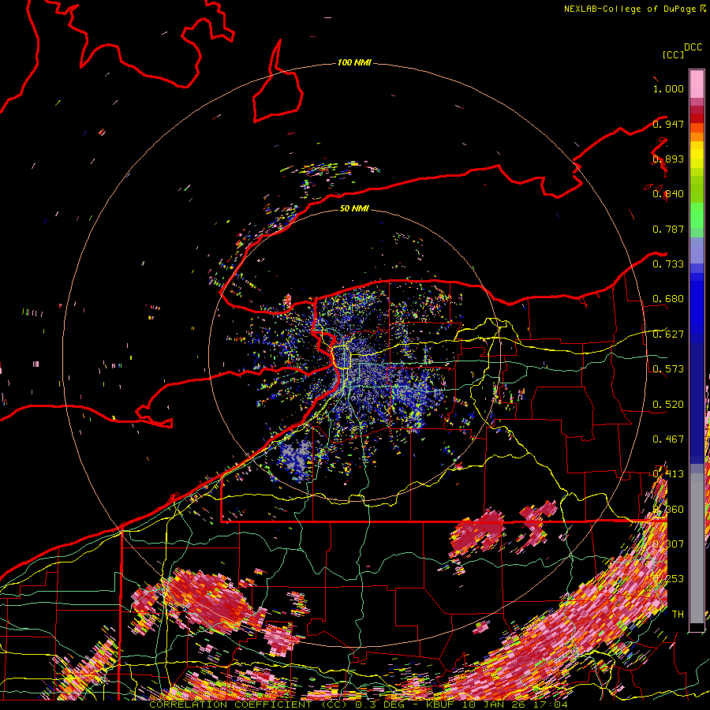The image size is (710, 710).
Task: Click the [CC] units label above color bar
Action: 673,54
